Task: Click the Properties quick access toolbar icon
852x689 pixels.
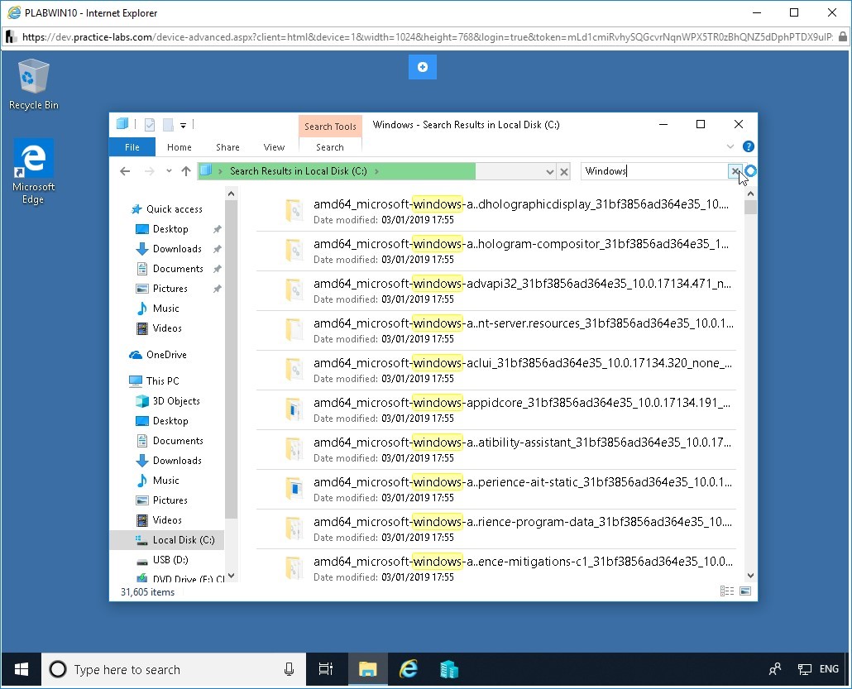Action: pos(150,125)
